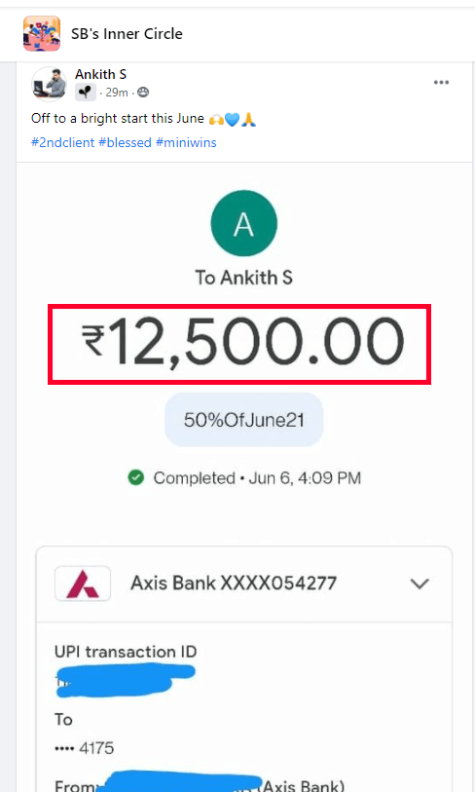Open the #miniwins hashtag
The width and height of the screenshot is (475, 792).
point(186,142)
